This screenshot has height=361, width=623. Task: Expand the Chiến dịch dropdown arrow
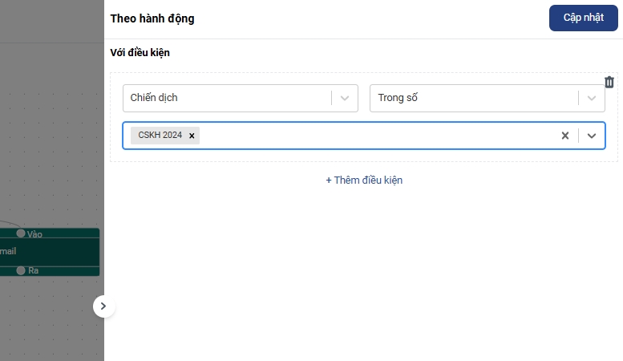(345, 98)
